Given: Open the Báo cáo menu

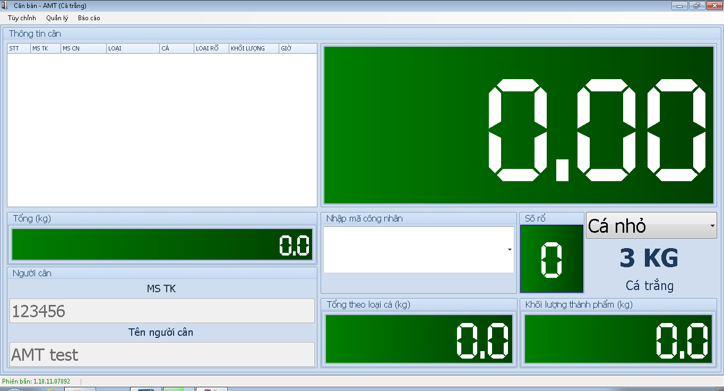Looking at the screenshot, I should click(x=89, y=18).
